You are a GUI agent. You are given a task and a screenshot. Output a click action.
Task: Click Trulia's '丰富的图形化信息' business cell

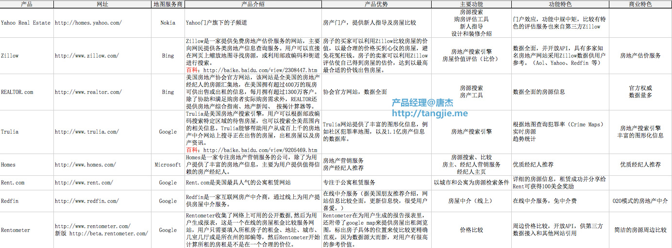point(640,132)
